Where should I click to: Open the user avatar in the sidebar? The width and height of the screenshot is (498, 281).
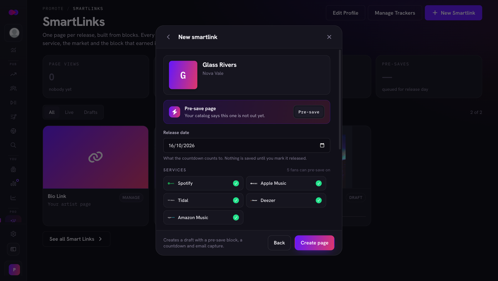(x=14, y=33)
